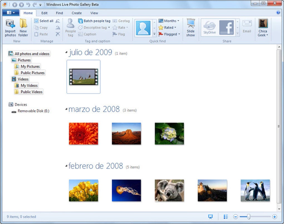Share to SkyDrive
This screenshot has width=284, height=224.
coord(210,28)
